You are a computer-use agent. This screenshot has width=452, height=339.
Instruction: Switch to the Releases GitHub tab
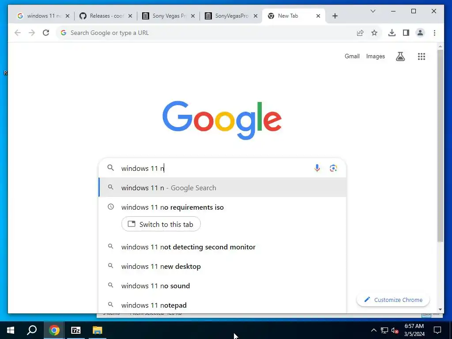106,16
